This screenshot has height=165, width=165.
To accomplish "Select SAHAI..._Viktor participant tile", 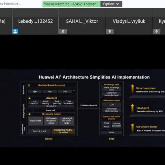I will [x=82, y=21].
